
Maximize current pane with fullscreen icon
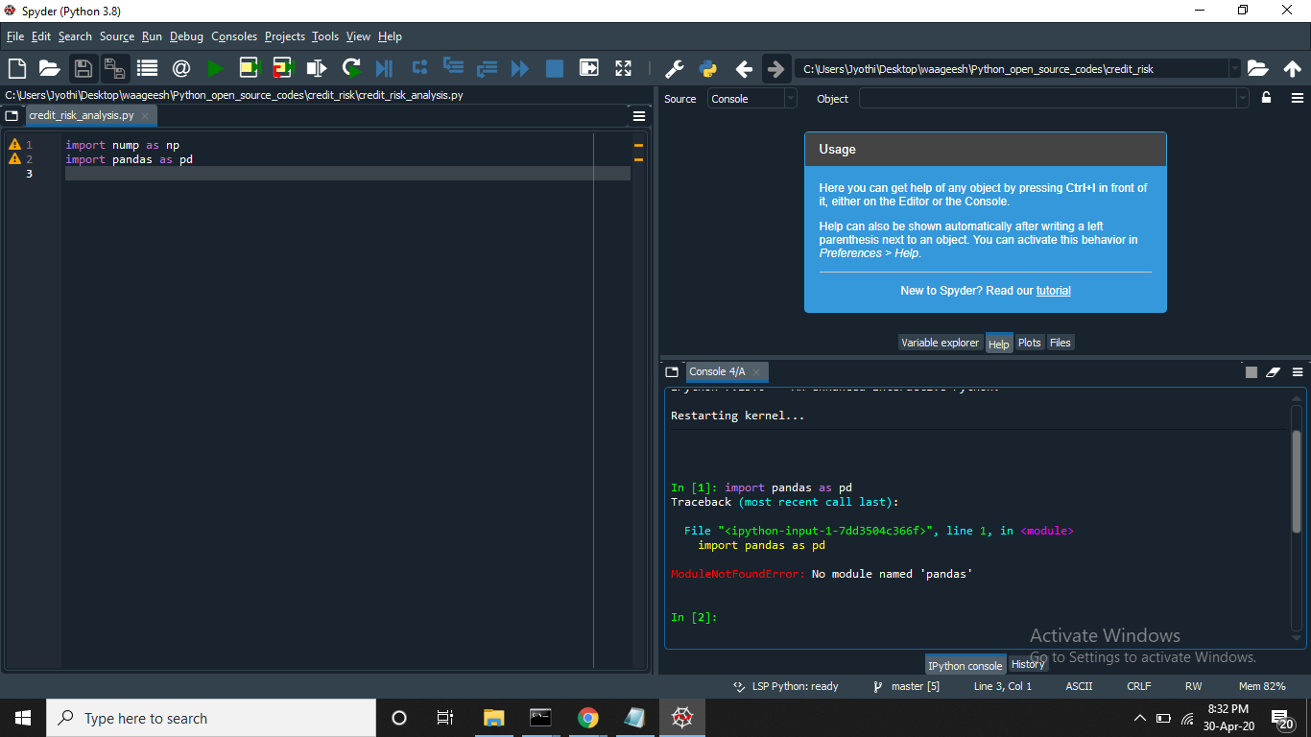tap(622, 68)
